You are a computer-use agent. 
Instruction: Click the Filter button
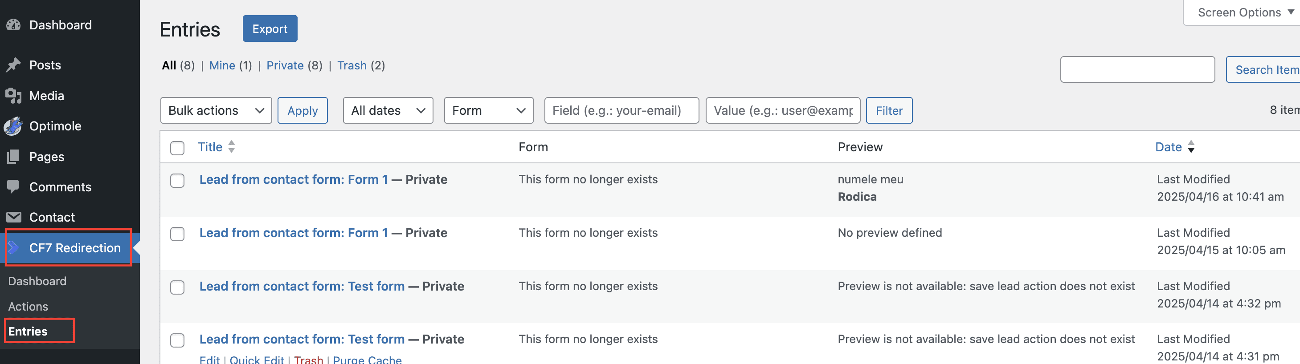(889, 110)
